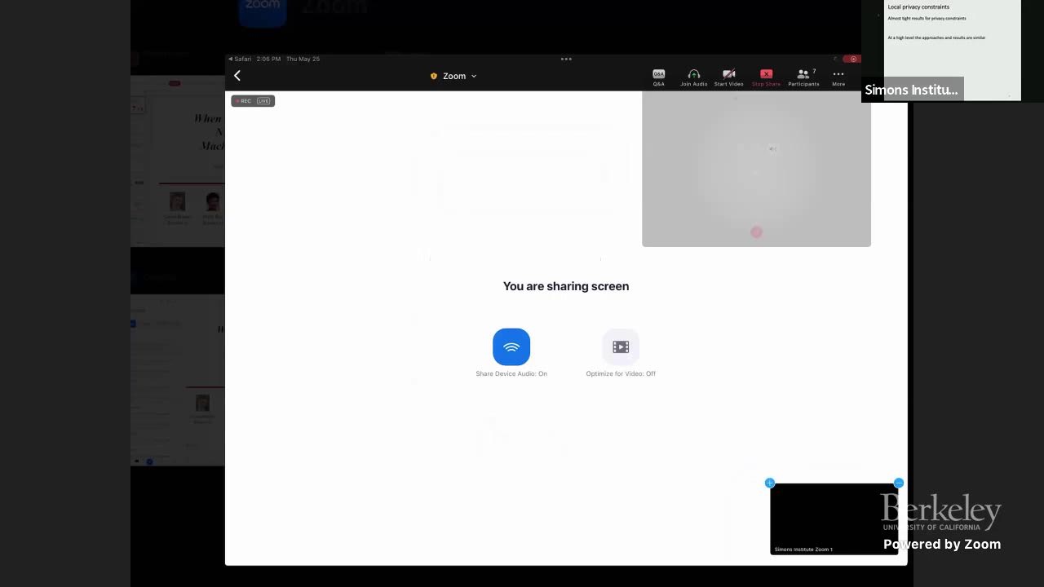The image size is (1044, 587).
Task: Click the red recording indicator in status bar
Action: pos(852,59)
